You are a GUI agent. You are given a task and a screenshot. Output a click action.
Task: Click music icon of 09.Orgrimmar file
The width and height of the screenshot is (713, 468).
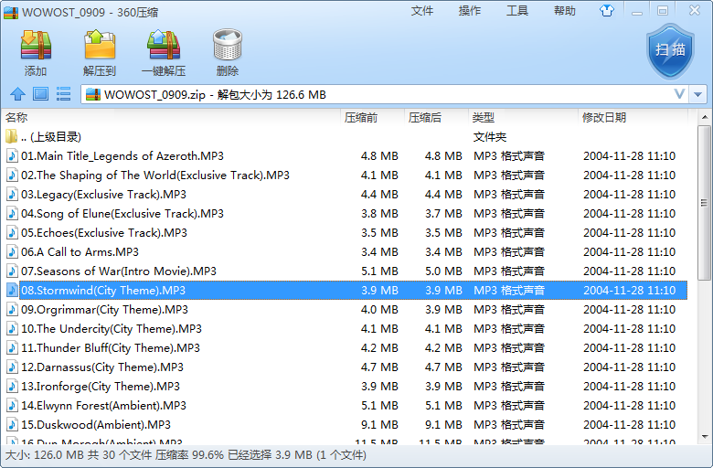[x=12, y=309]
